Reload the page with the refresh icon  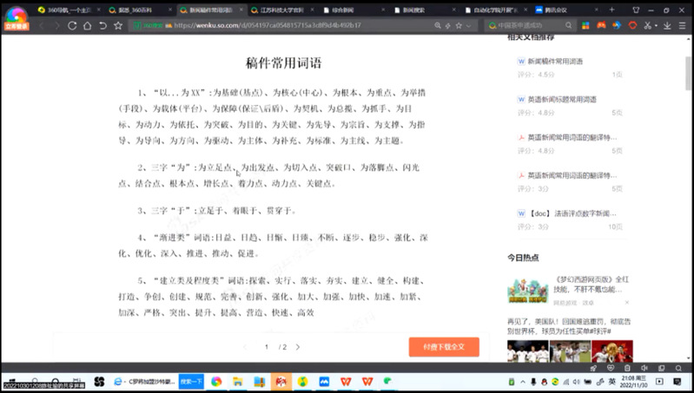(73, 26)
